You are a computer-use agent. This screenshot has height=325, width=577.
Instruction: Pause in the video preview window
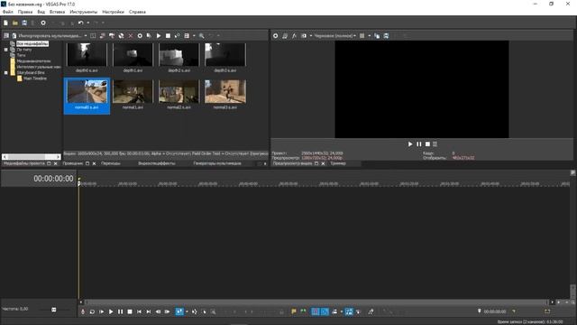(418, 144)
